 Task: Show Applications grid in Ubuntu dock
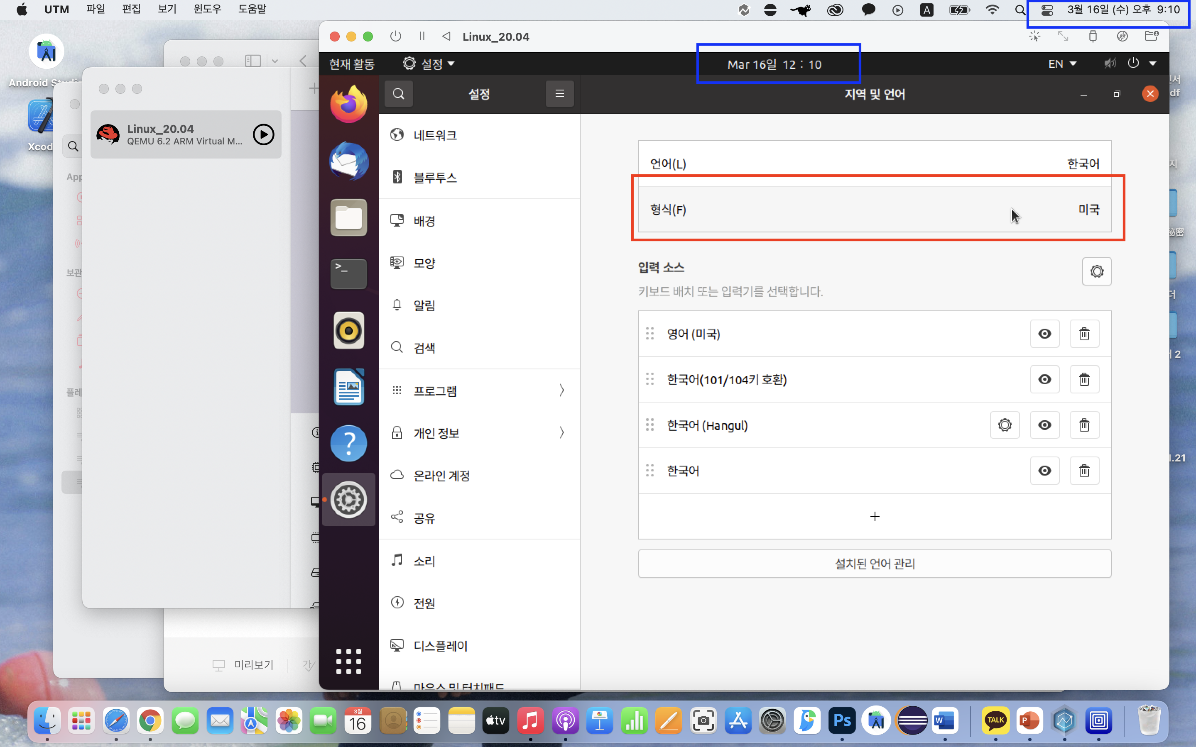pos(348,661)
